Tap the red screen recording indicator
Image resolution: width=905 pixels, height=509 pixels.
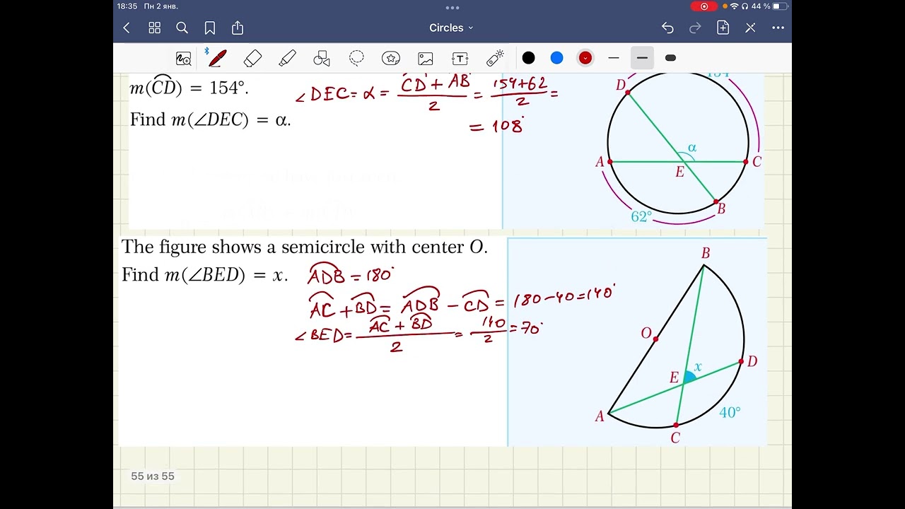tap(703, 6)
